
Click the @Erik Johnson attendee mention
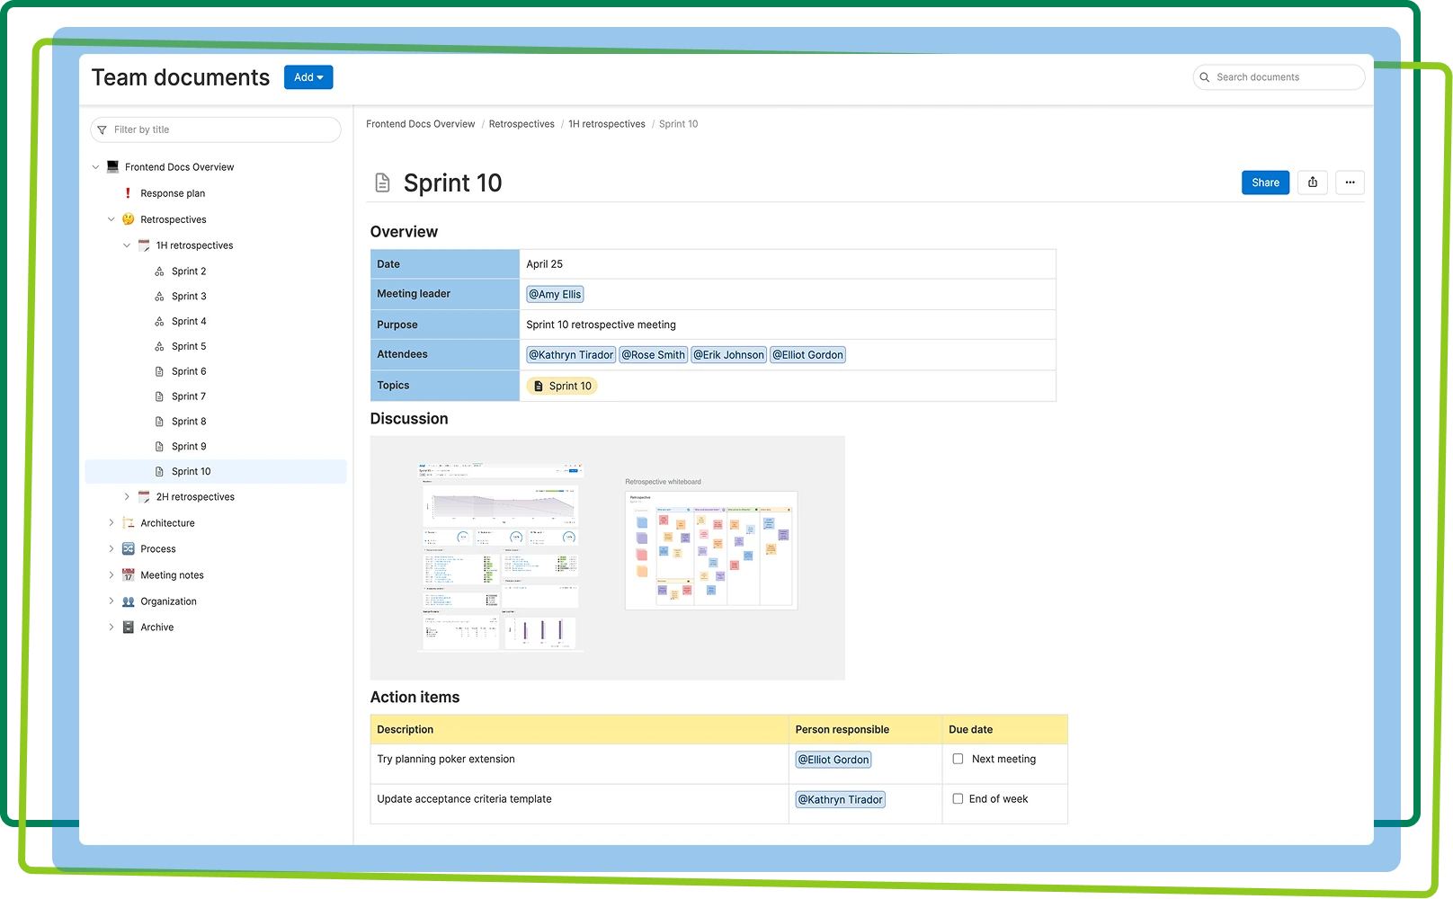coord(728,355)
